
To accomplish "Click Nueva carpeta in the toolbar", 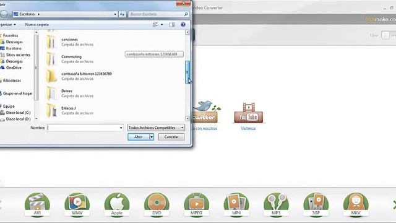I will [x=37, y=25].
